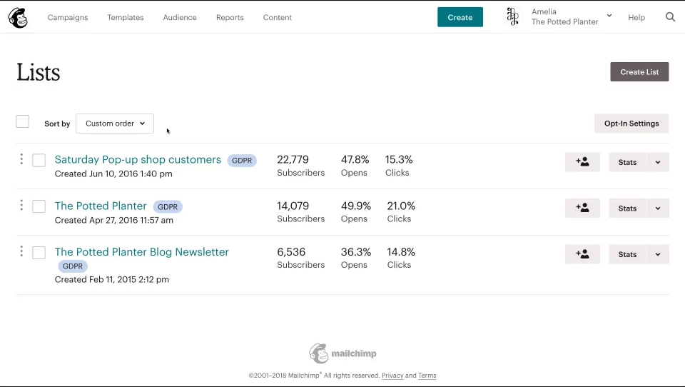Image resolution: width=685 pixels, height=387 pixels.
Task: Go to the Audience menu item
Action: pos(180,18)
